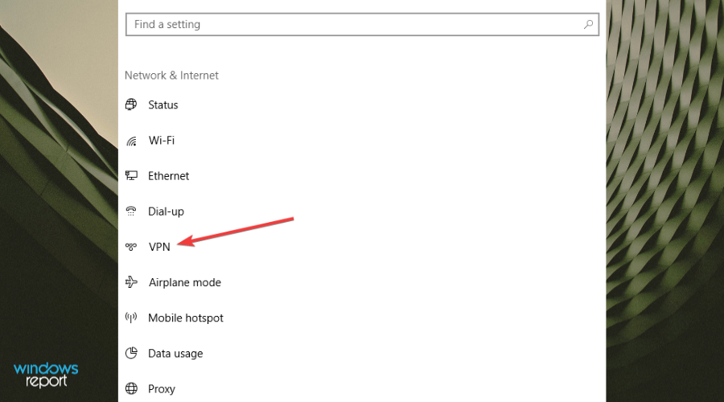Viewport: 724px width, 402px height.
Task: Open the Data usage page
Action: point(175,353)
